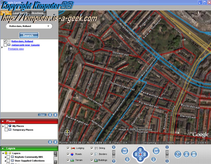Click the zoom in plus button
The height and width of the screenshot is (164, 211).
[114, 147]
